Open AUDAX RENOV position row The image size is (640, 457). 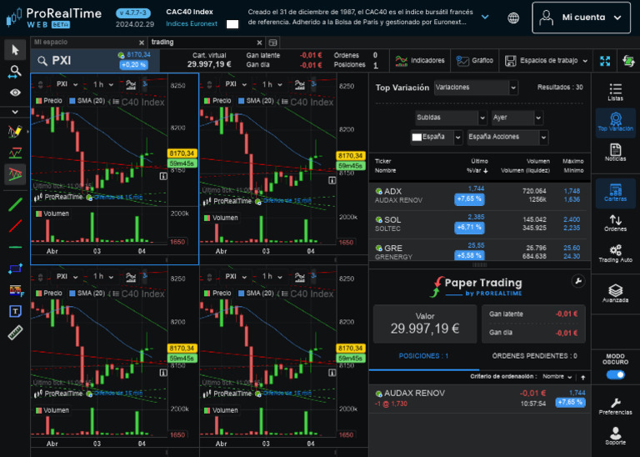pyautogui.click(x=480, y=398)
